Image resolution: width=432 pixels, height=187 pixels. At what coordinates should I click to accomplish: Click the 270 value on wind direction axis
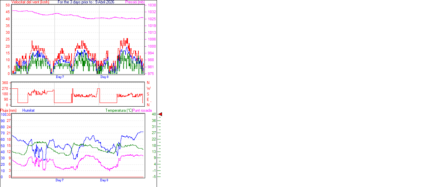5,88
